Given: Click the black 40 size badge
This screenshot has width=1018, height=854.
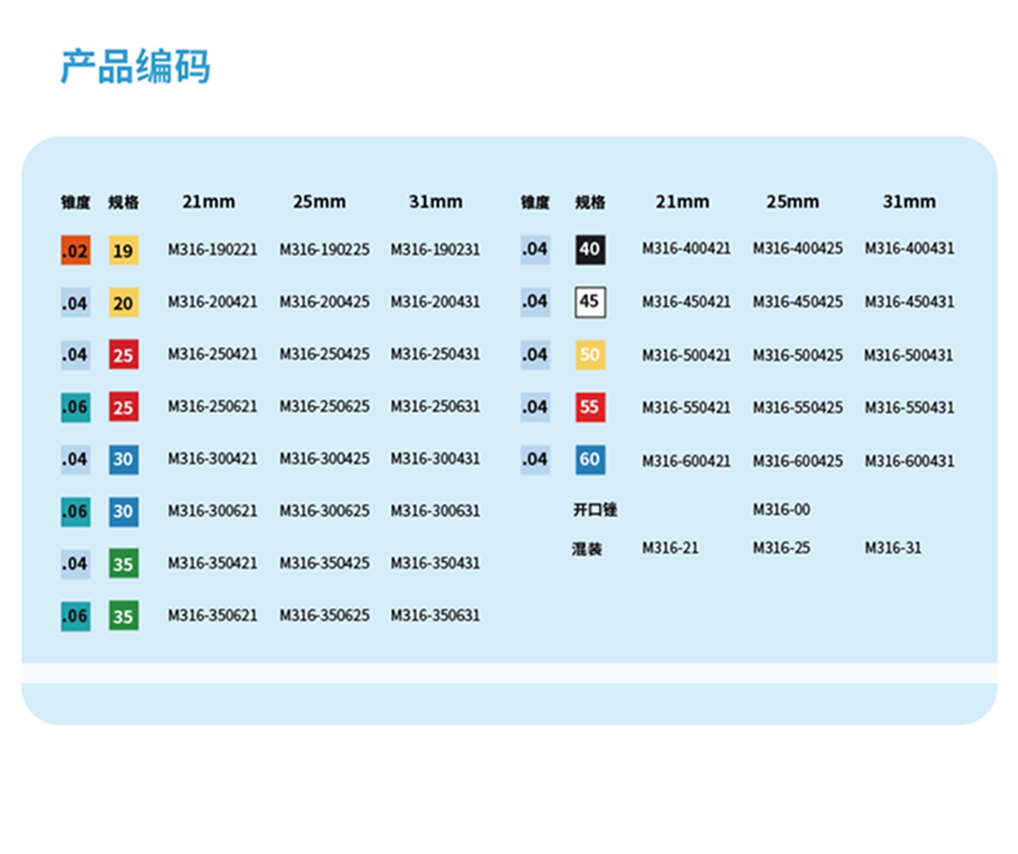Looking at the screenshot, I should [x=590, y=250].
